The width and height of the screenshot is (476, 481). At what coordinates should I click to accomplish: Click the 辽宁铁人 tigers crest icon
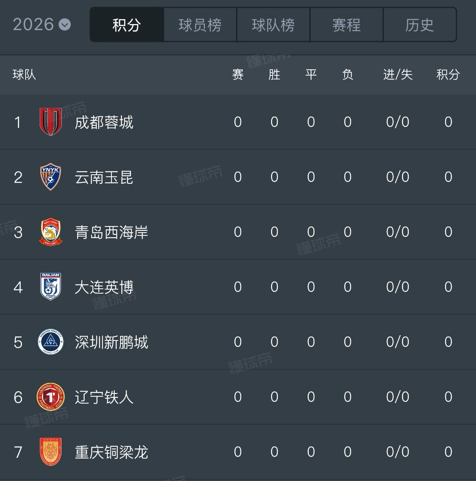(x=50, y=397)
